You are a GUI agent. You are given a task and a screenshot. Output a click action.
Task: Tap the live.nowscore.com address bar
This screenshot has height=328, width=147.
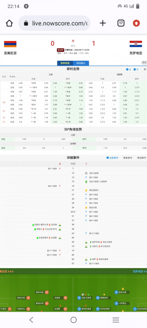click(x=55, y=23)
